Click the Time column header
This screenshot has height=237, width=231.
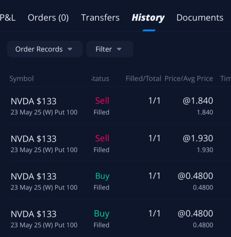225,79
